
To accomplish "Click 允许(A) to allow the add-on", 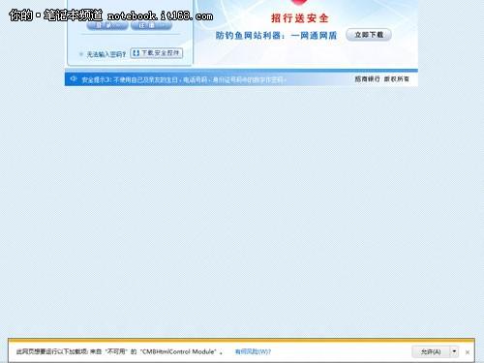I will tap(431, 351).
